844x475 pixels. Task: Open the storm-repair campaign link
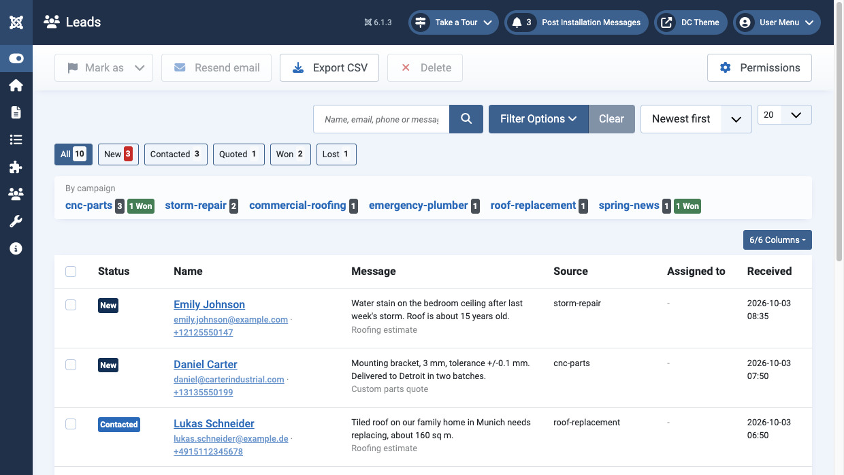(196, 206)
